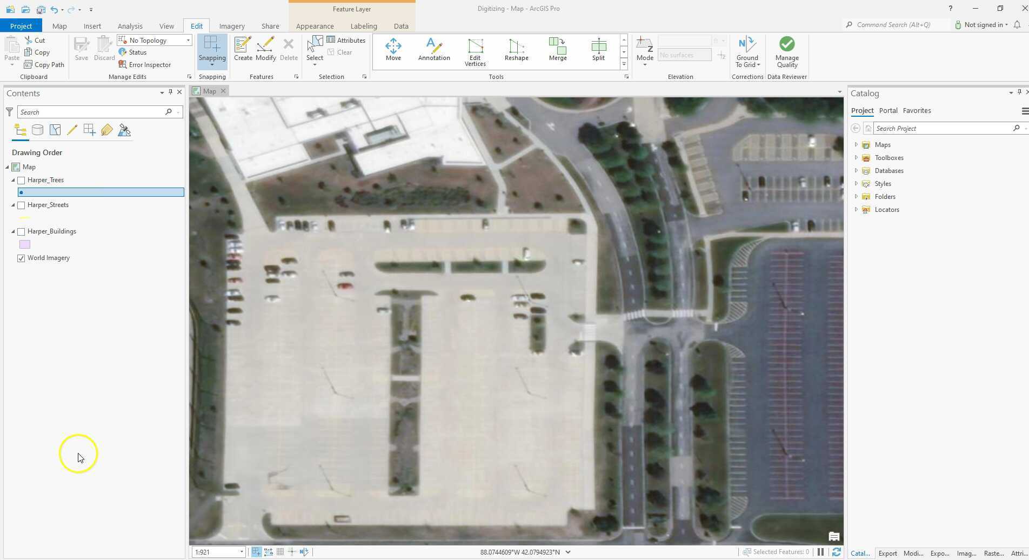Screen dimensions: 1029x560
Task: Open the No Topology dropdown
Action: 188,41
